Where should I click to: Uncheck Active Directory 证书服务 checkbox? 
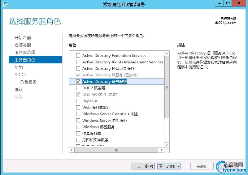point(78,82)
